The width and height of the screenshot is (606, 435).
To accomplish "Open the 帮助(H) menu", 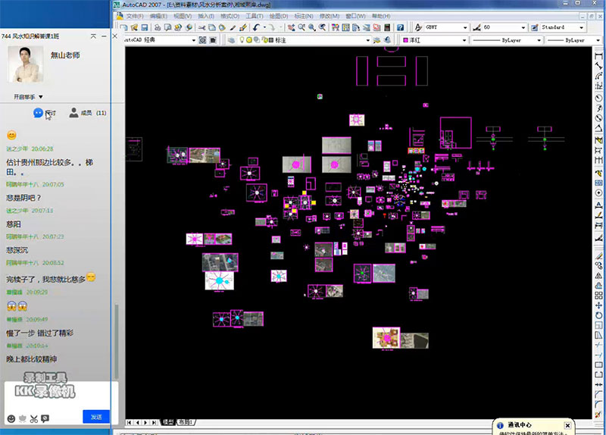I will 381,16.
